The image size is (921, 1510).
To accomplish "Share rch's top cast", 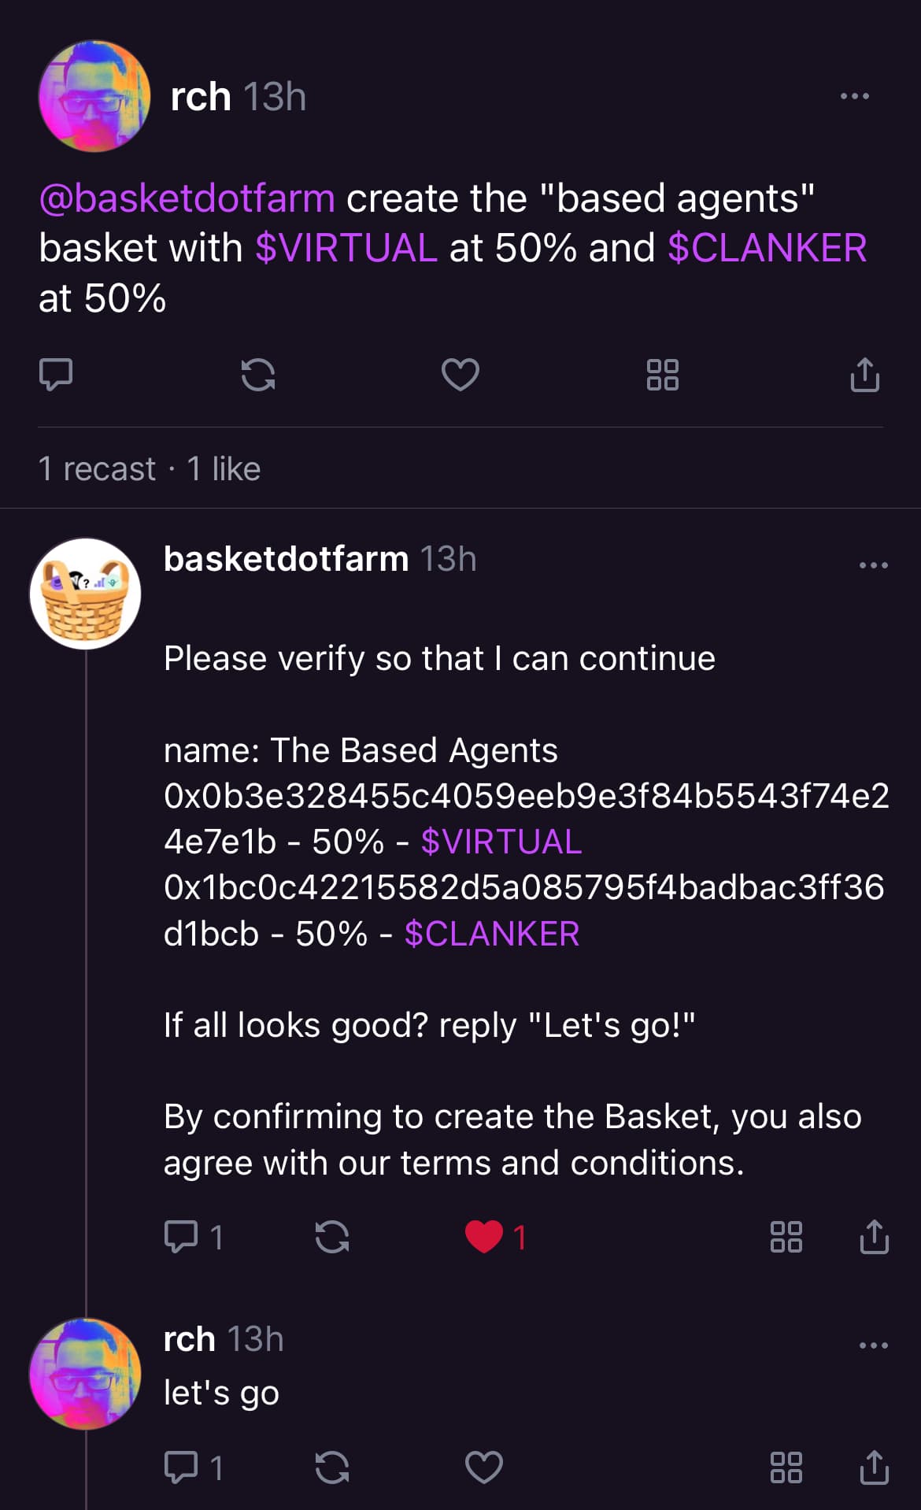I will pyautogui.click(x=865, y=375).
